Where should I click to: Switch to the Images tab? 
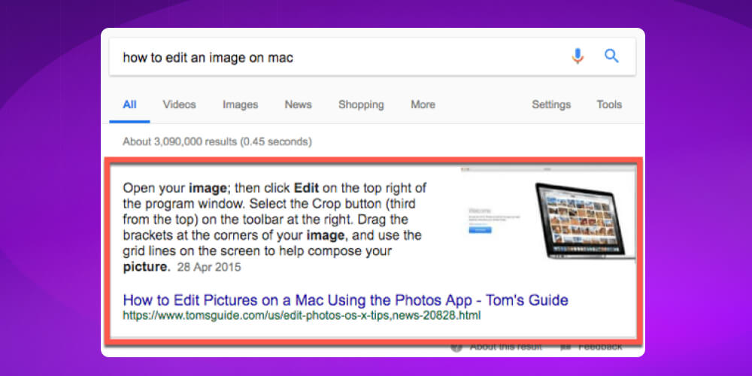click(x=241, y=105)
